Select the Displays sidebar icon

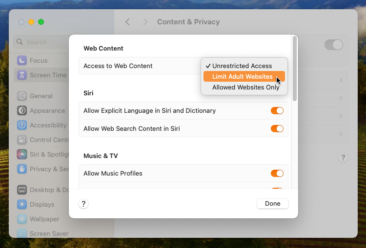coord(22,204)
